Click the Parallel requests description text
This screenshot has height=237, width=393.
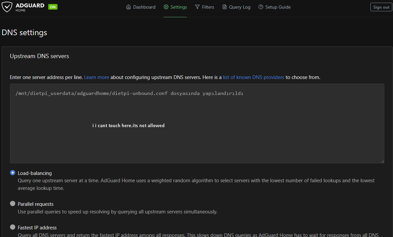pos(118,212)
